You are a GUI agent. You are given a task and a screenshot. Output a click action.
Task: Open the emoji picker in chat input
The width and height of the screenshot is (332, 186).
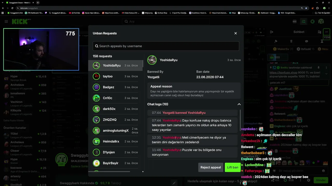point(323,171)
